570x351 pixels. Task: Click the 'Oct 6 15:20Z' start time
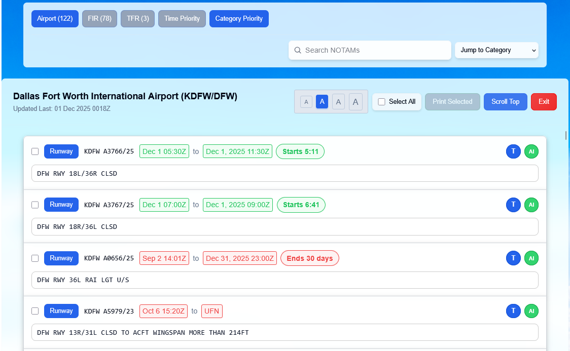tap(164, 311)
